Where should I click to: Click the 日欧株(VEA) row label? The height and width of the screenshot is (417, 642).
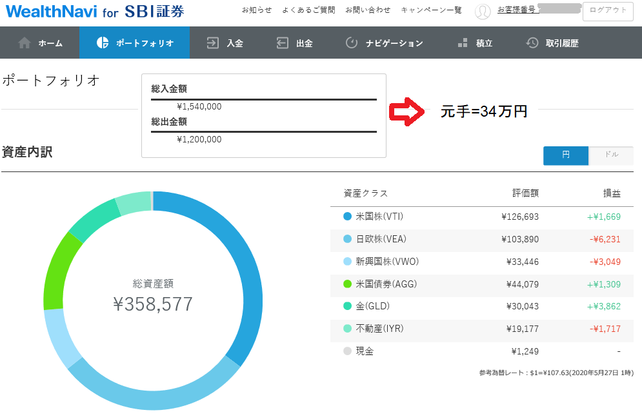coord(381,238)
